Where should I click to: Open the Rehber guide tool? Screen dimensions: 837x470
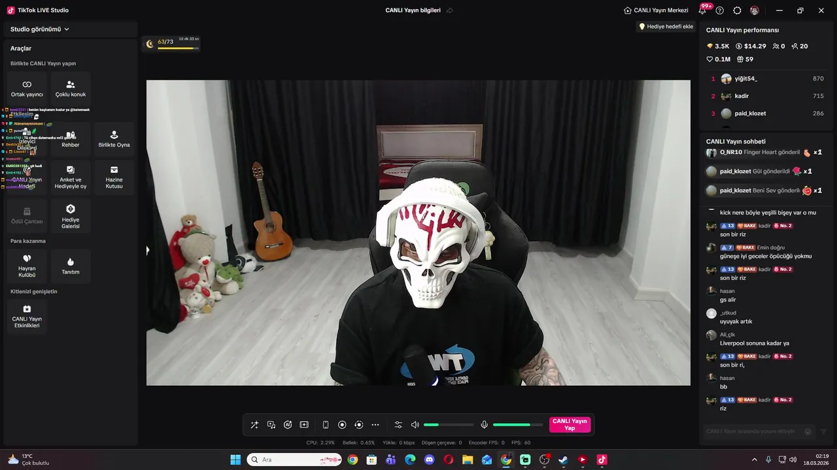(71, 138)
